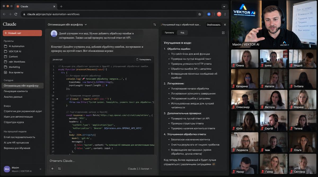Reload the browser page
The image size is (318, 177).
pos(16,14)
